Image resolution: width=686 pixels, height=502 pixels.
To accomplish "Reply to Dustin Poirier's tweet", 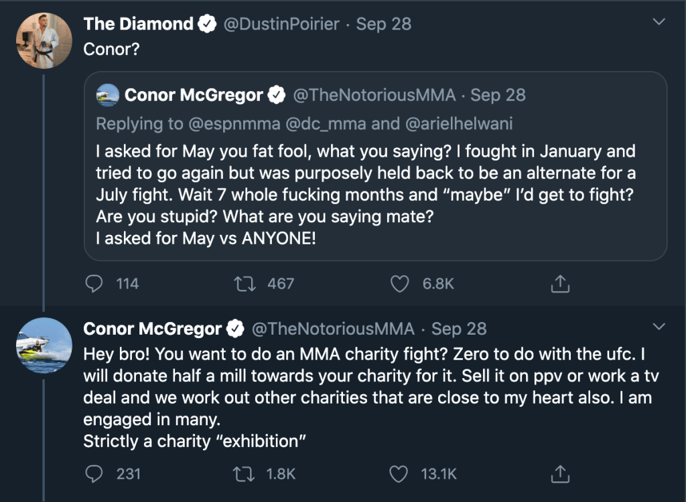I will (x=93, y=284).
